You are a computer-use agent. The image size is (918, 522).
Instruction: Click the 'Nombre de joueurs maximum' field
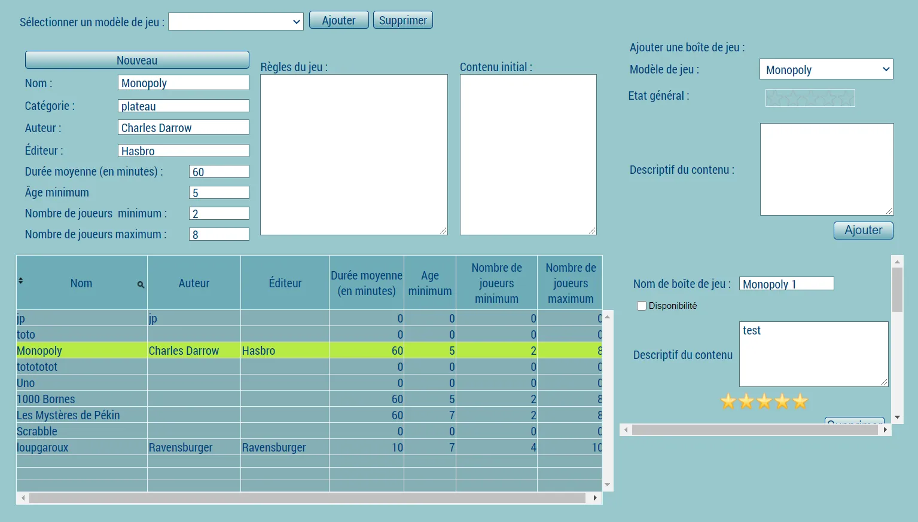point(219,234)
